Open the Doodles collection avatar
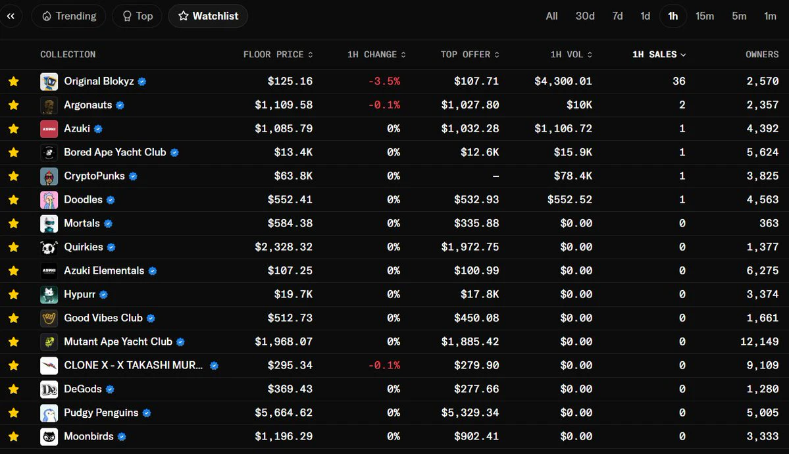 (49, 200)
